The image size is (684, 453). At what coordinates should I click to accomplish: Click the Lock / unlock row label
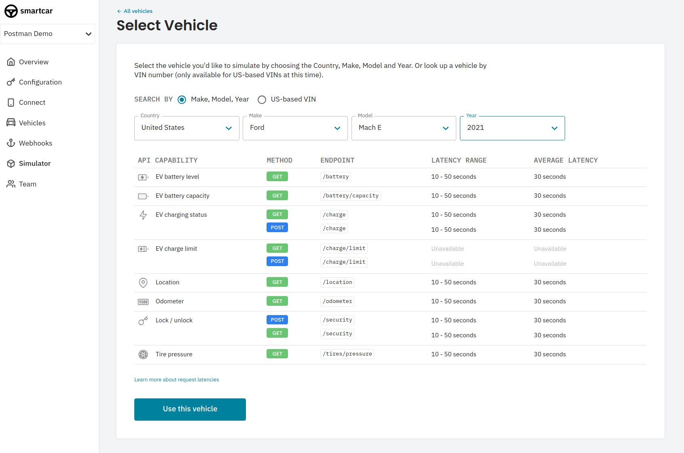click(x=174, y=320)
